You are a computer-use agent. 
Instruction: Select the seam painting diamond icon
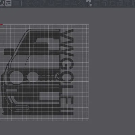tap(82, 3)
